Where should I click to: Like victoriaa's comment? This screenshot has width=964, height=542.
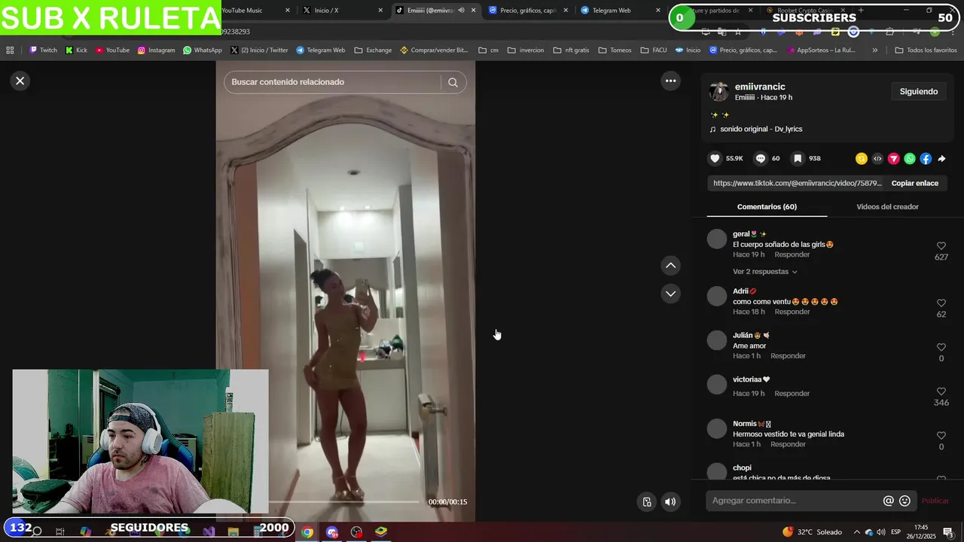tap(941, 391)
